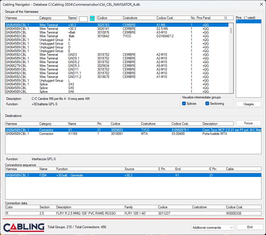Select the GND3 wire terminal row

coord(117,55)
